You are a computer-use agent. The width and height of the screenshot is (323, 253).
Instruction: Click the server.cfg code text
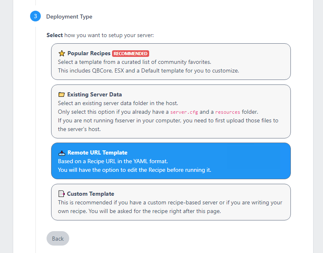pyautogui.click(x=184, y=112)
